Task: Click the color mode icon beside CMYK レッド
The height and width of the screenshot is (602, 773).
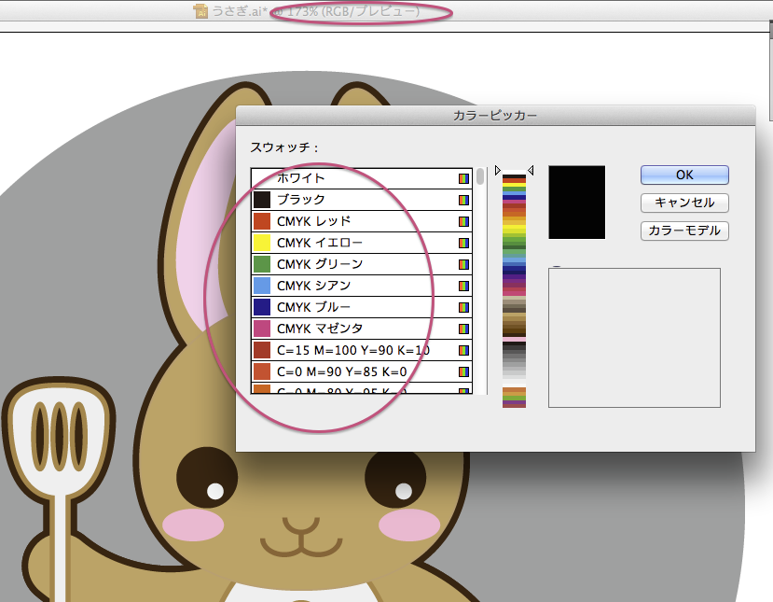Action: coord(463,221)
